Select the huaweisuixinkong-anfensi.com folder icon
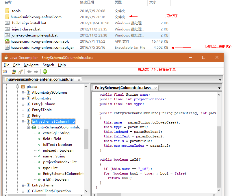Viewport: 245px width, 196px height. [7, 17]
